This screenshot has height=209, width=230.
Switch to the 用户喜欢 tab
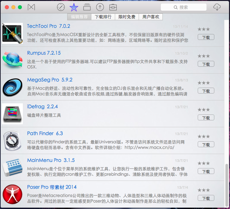click(x=151, y=17)
